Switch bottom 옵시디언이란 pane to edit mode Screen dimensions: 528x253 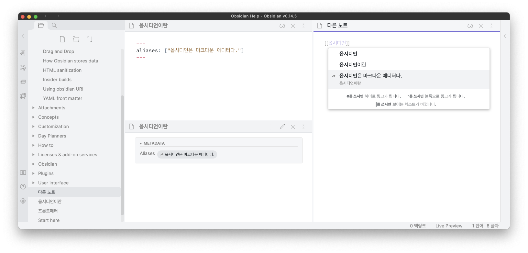(282, 127)
